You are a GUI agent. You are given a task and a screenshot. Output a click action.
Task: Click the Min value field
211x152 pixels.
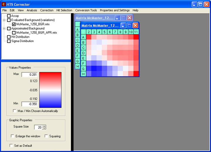(x=30, y=104)
